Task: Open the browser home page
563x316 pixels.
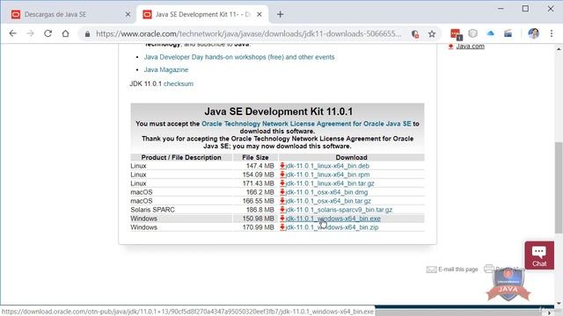Action: [x=65, y=33]
